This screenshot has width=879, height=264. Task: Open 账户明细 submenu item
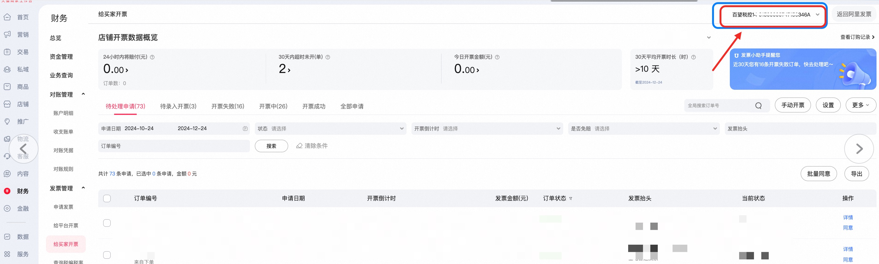(63, 113)
